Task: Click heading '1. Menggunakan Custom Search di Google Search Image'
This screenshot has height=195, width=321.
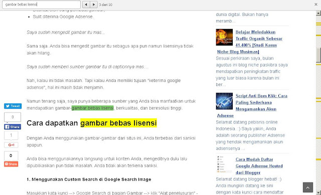Action: 89,179
